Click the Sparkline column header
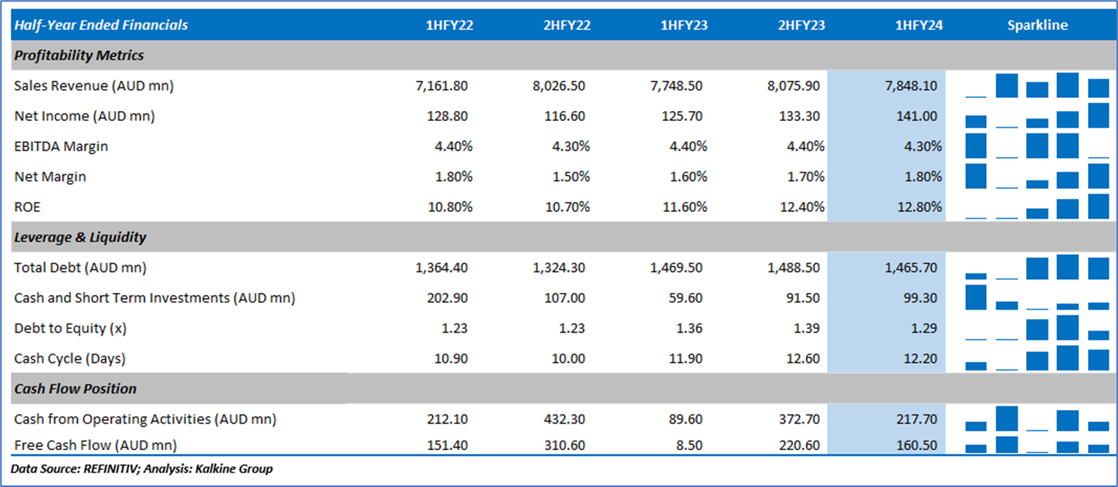This screenshot has height=487, width=1118. [x=1037, y=25]
